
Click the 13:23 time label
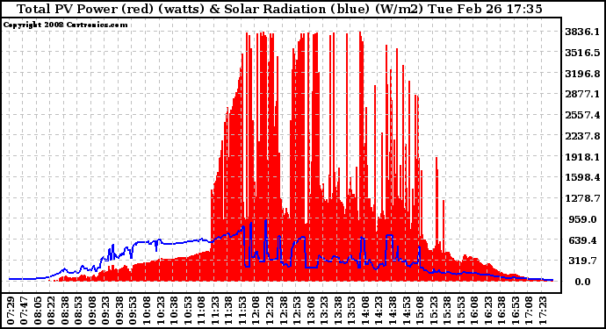[324, 311]
